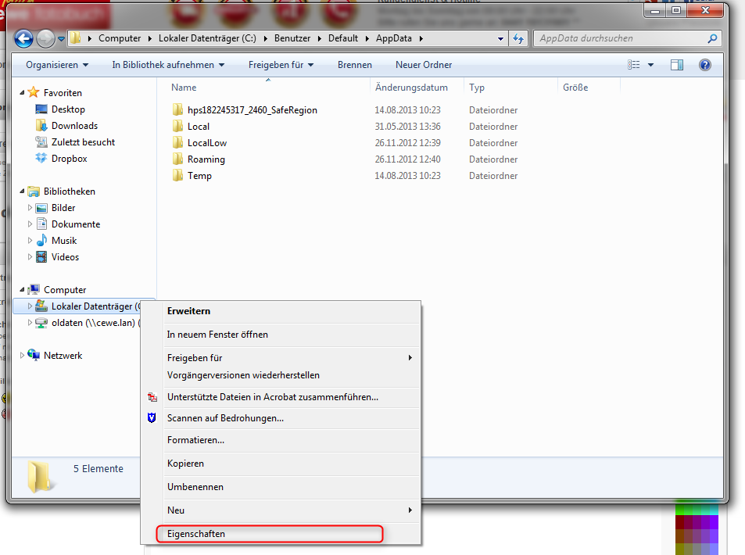Select the 'Temp' folder icon
The width and height of the screenshot is (745, 555).
tap(177, 176)
